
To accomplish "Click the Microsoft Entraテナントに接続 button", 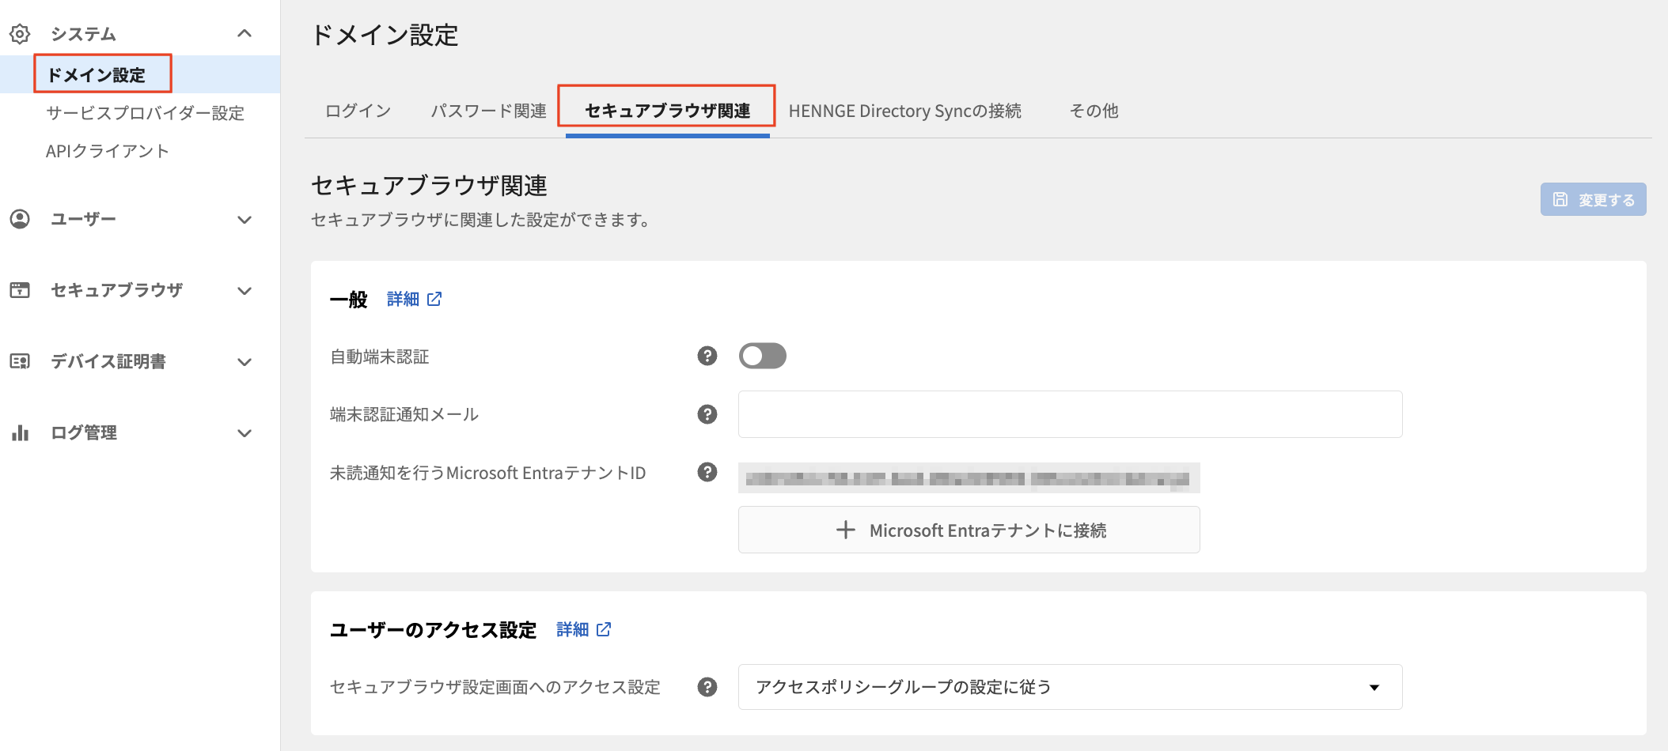I will (x=969, y=530).
